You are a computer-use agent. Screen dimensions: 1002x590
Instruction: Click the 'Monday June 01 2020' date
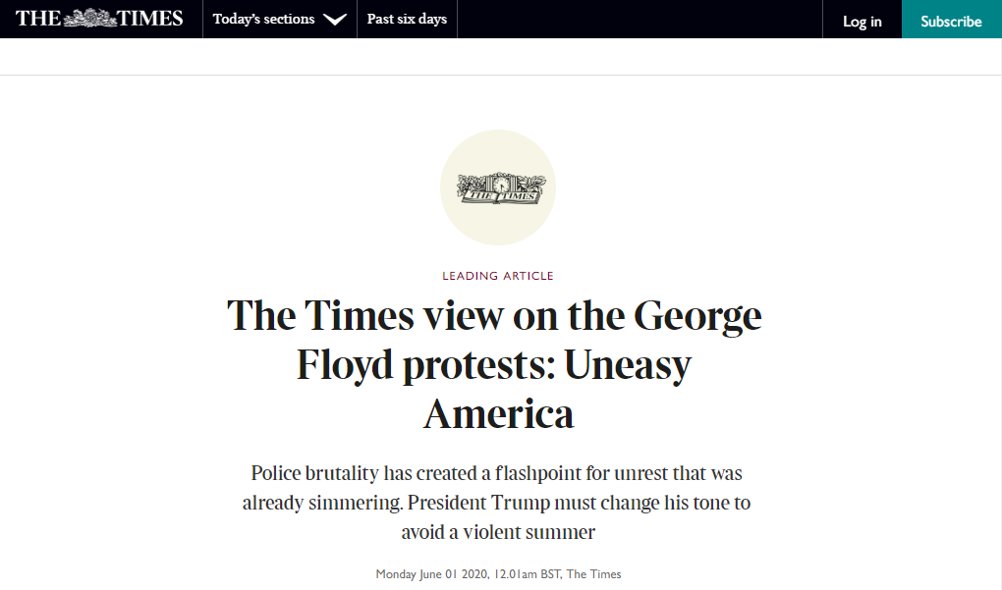429,574
